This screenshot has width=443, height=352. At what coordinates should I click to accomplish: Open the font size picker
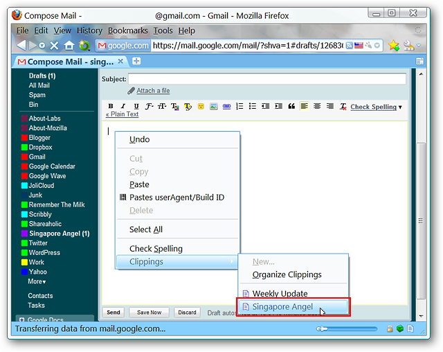(x=162, y=106)
